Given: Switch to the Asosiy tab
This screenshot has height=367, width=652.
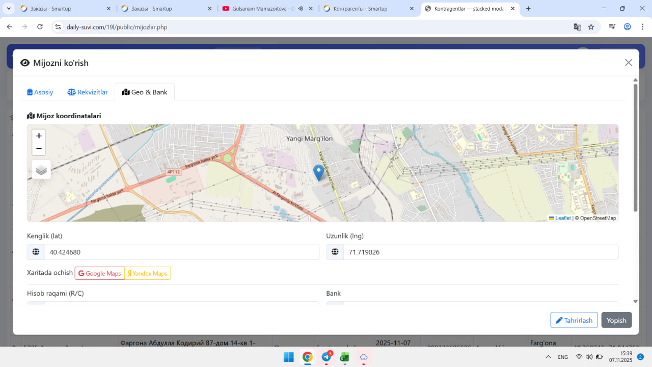Looking at the screenshot, I should click(x=40, y=92).
